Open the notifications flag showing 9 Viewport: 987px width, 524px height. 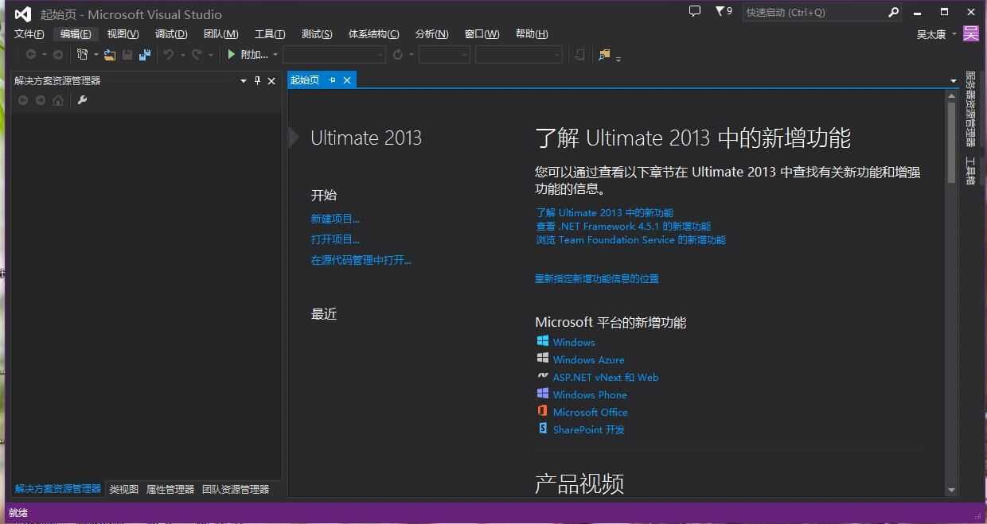(x=724, y=11)
